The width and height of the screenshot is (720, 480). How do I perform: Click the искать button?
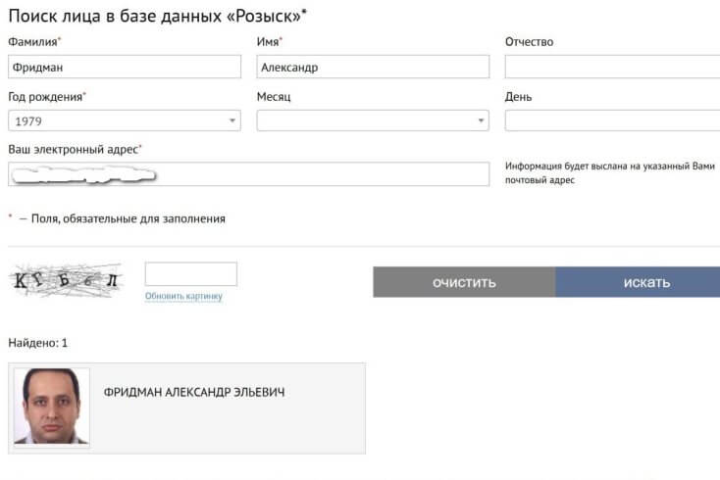[638, 282]
